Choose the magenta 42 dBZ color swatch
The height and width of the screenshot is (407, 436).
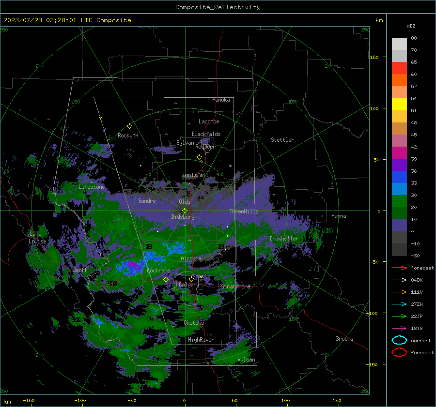tap(399, 152)
